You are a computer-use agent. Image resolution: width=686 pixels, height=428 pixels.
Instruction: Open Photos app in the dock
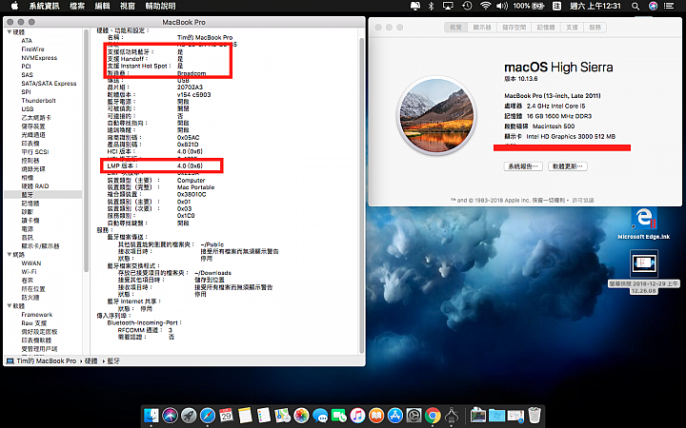coord(301,415)
